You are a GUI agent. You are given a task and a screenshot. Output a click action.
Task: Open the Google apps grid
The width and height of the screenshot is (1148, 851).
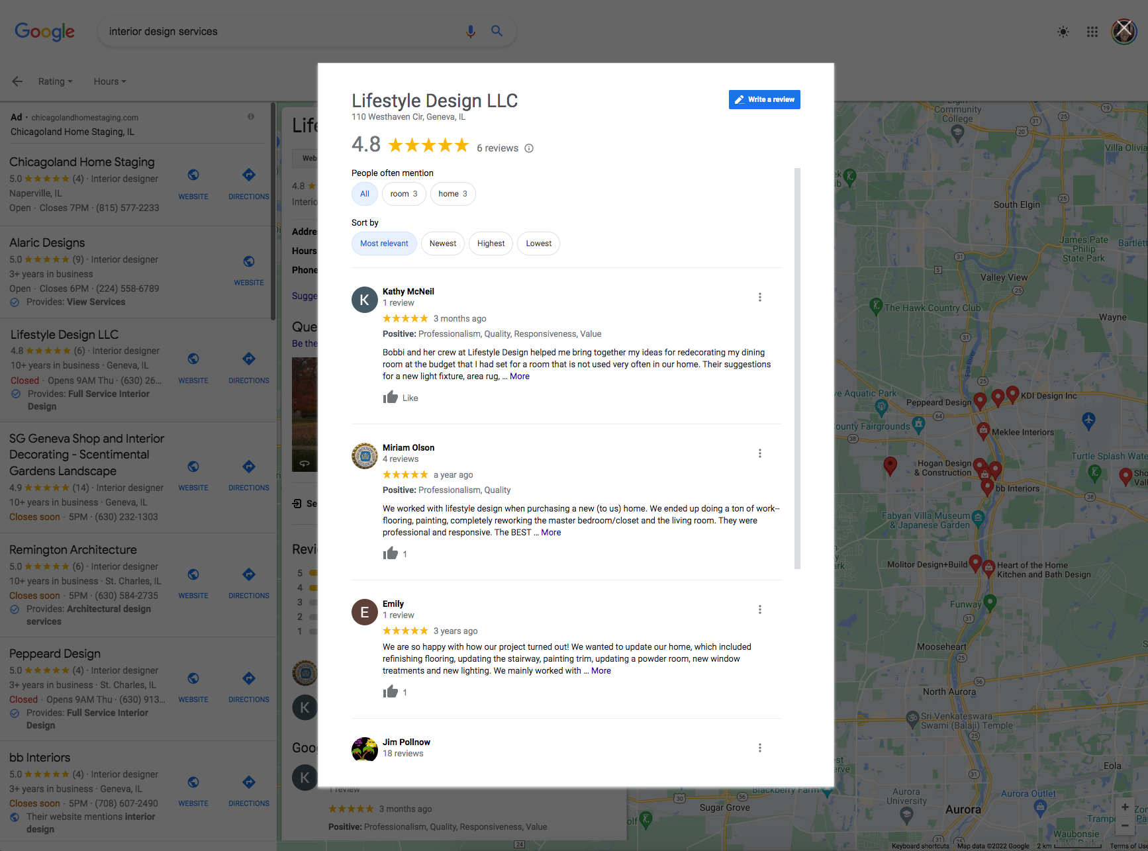tap(1092, 32)
